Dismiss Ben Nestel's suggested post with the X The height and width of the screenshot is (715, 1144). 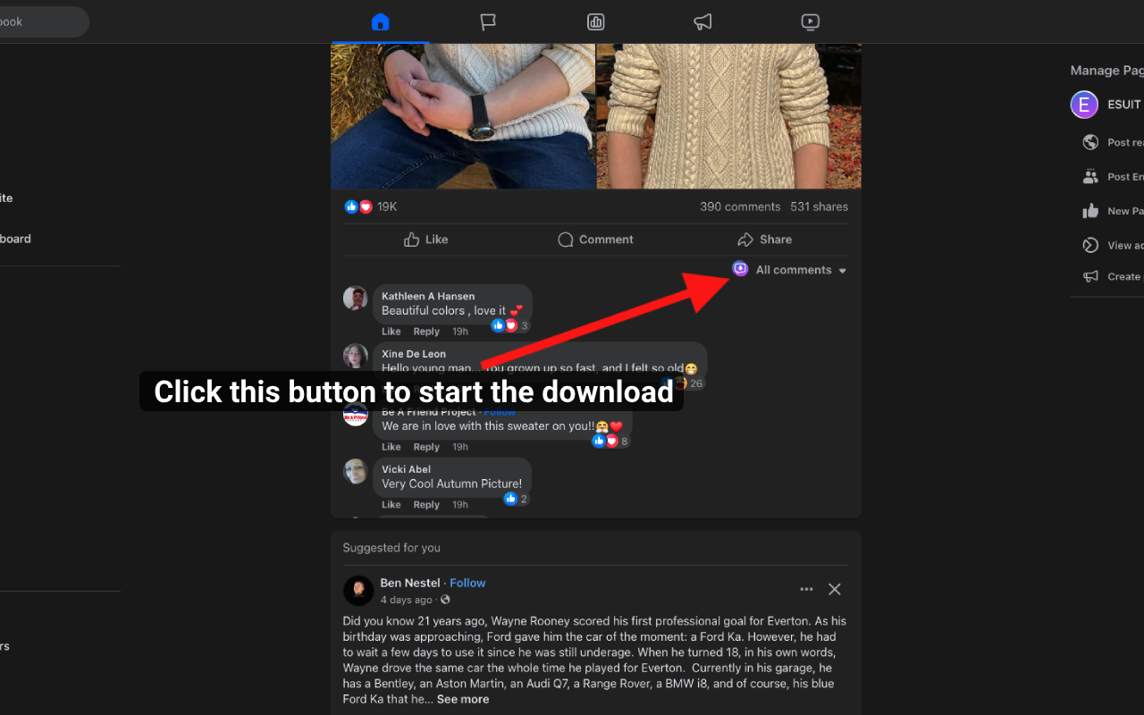(835, 589)
